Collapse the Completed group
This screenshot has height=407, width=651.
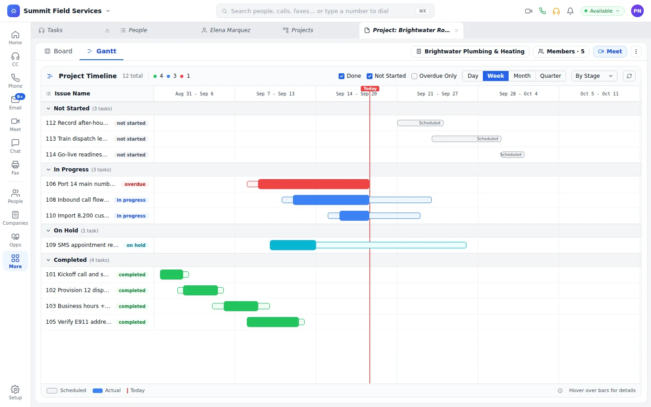[x=48, y=260]
